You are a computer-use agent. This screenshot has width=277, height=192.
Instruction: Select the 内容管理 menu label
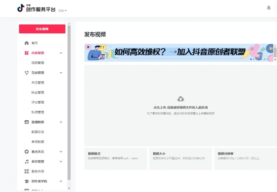click(37, 53)
